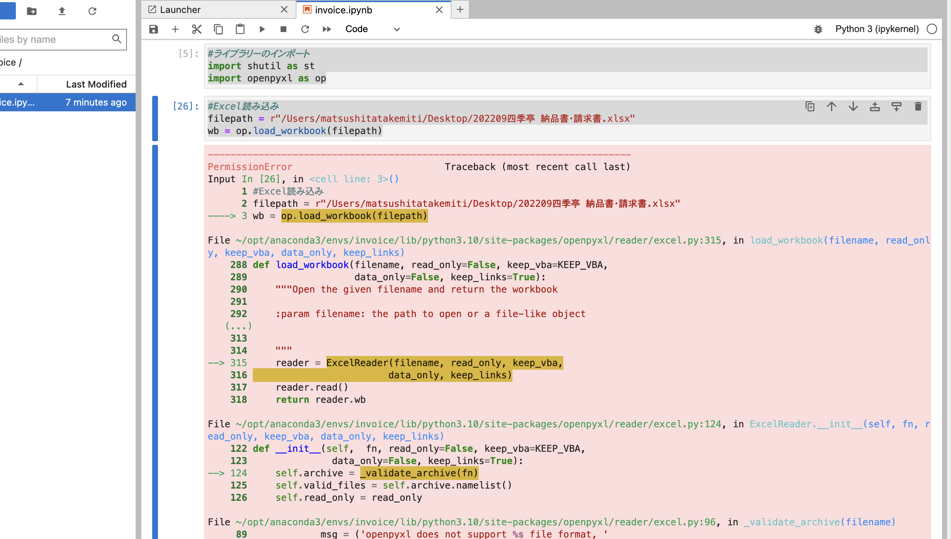Insert a new cell below with plus icon
Screen dimensions: 951x539
[175, 29]
